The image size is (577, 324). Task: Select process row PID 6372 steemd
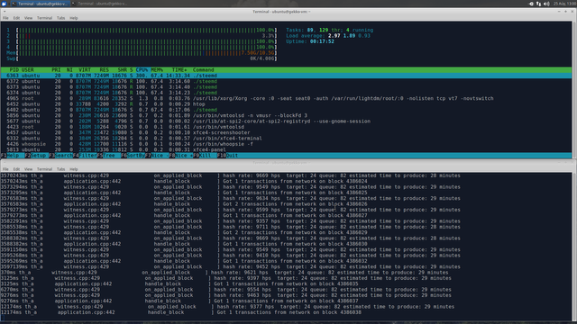287,81
